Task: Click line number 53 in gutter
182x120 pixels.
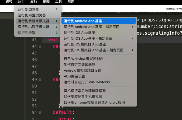Action: pyautogui.click(x=34, y=106)
